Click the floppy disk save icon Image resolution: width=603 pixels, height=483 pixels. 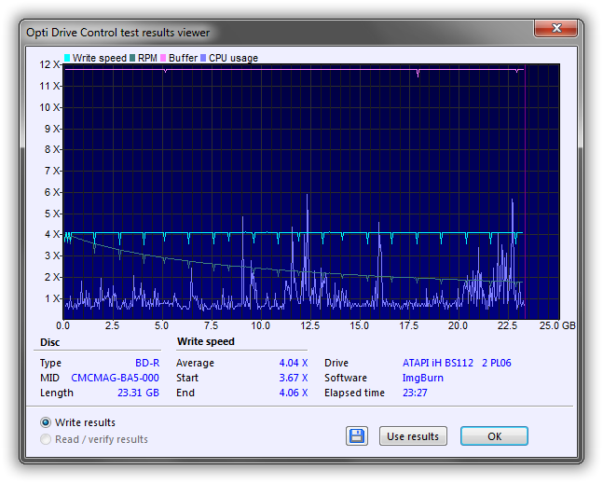click(x=357, y=436)
